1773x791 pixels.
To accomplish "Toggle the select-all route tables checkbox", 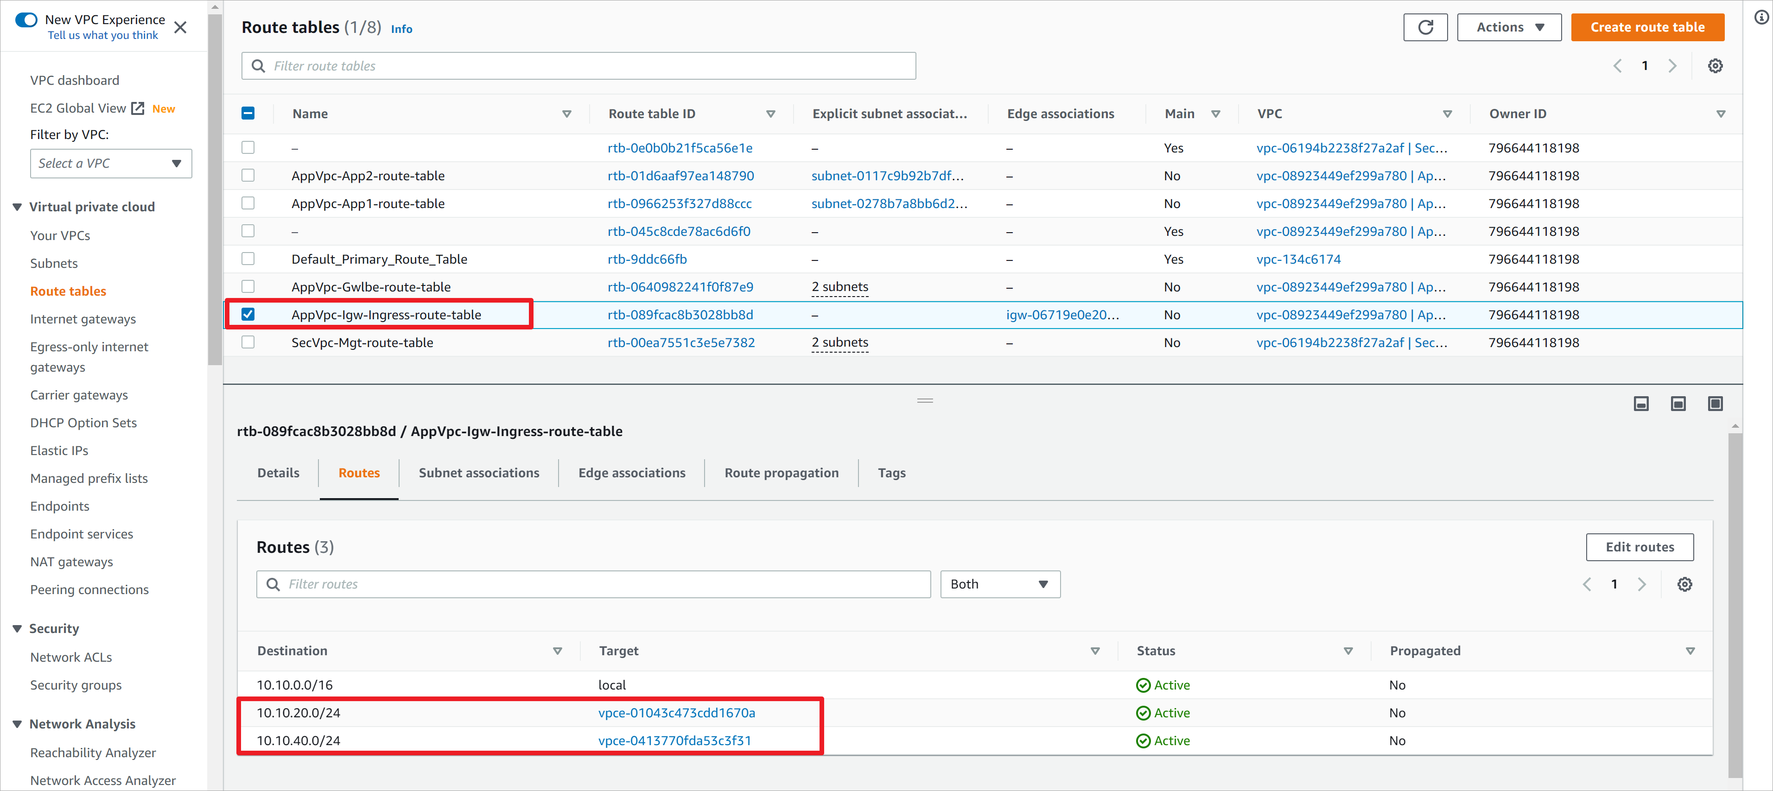I will click(x=248, y=114).
